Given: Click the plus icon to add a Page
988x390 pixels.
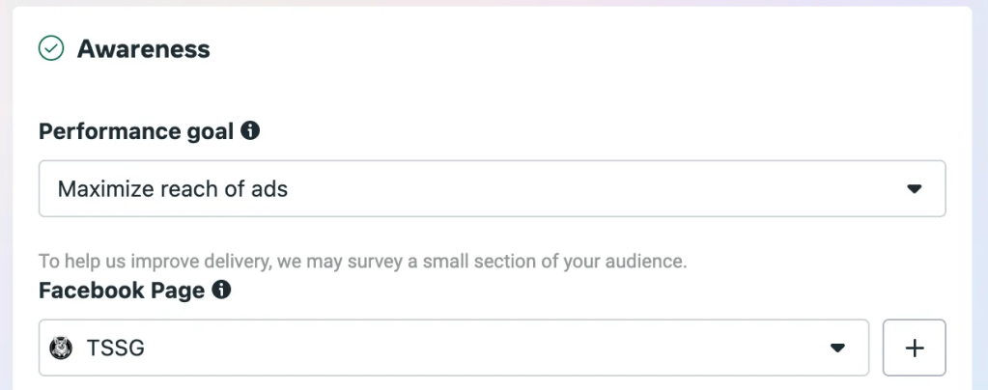Looking at the screenshot, I should 914,348.
